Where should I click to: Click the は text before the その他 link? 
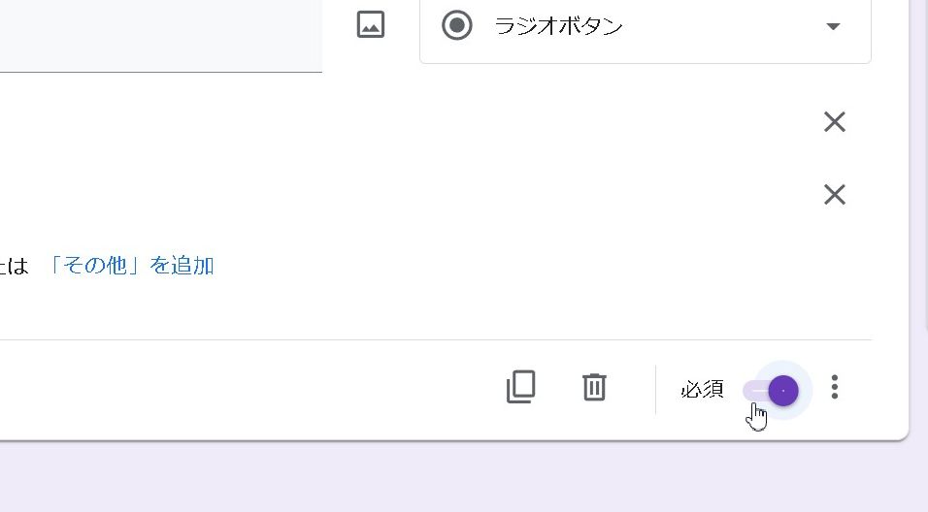[x=17, y=266]
